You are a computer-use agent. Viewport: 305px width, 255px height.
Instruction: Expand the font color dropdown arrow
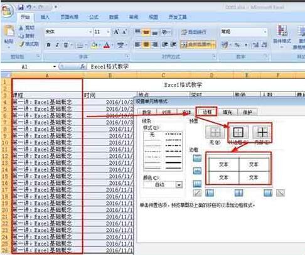112,45
